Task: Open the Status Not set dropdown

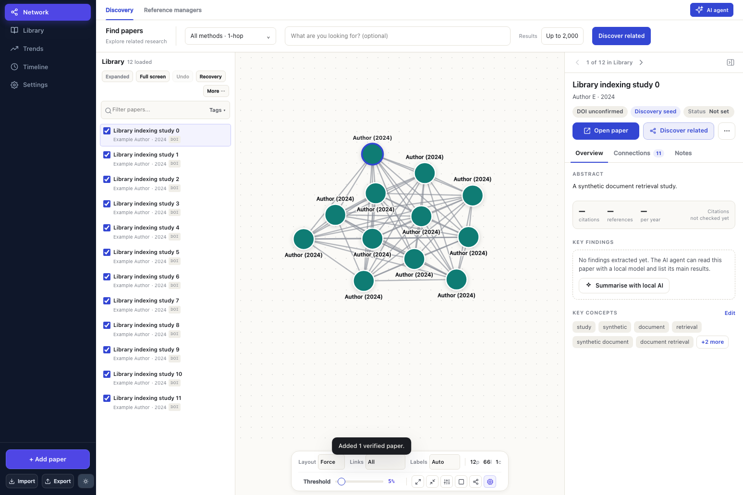Action: click(708, 111)
